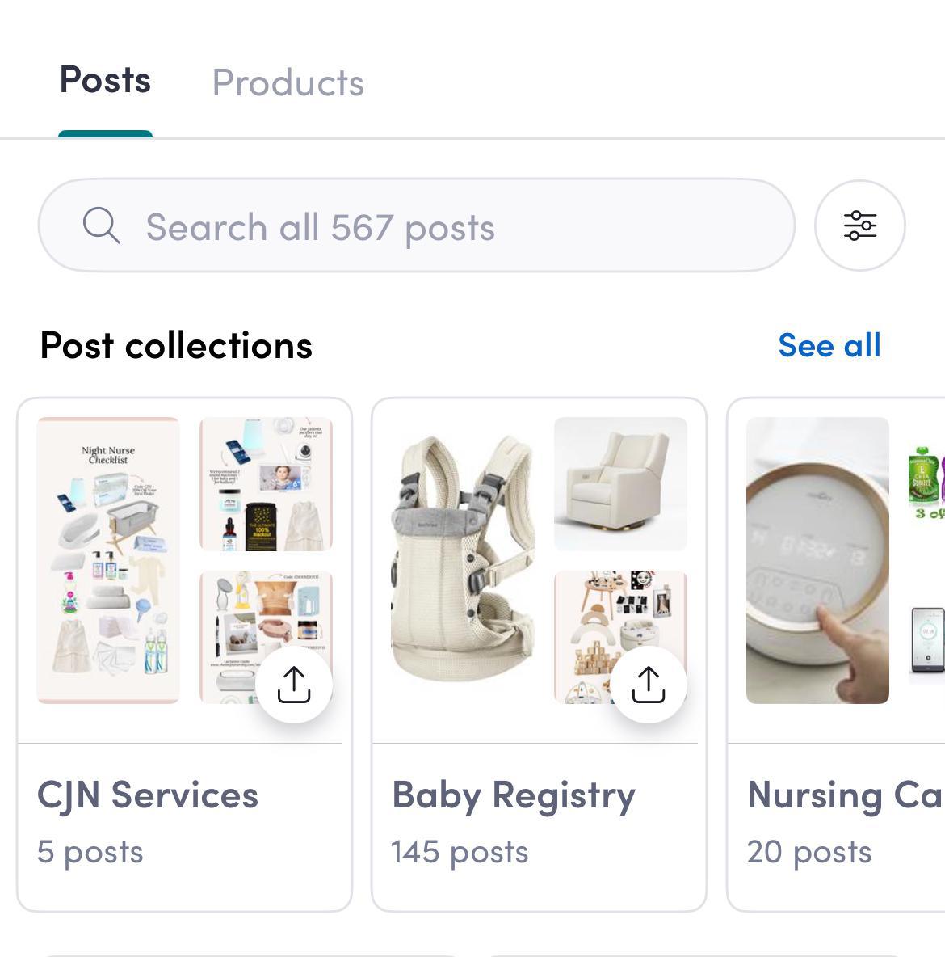Open the sound machine photo
945x957 pixels.
[817, 560]
